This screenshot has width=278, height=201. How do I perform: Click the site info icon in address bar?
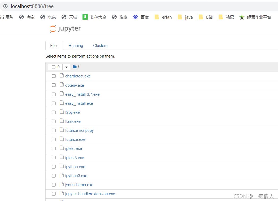[6, 6]
